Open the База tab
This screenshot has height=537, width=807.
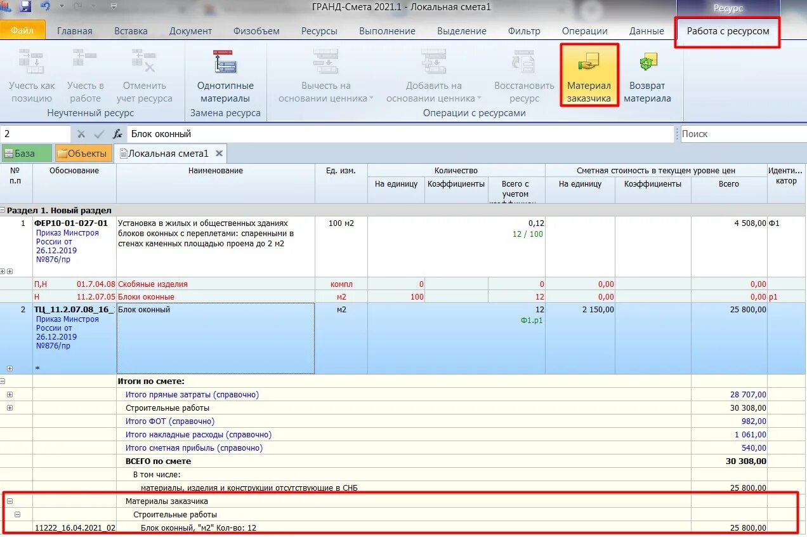pos(27,153)
